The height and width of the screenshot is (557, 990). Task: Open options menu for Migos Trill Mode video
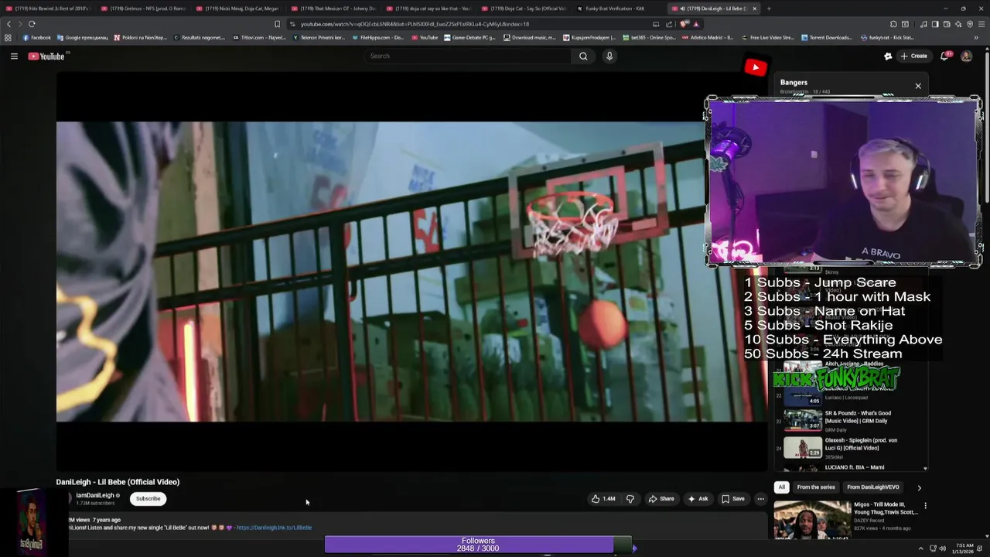[925, 506]
